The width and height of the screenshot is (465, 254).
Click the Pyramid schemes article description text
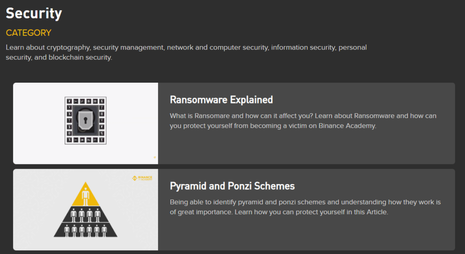tap(305, 207)
